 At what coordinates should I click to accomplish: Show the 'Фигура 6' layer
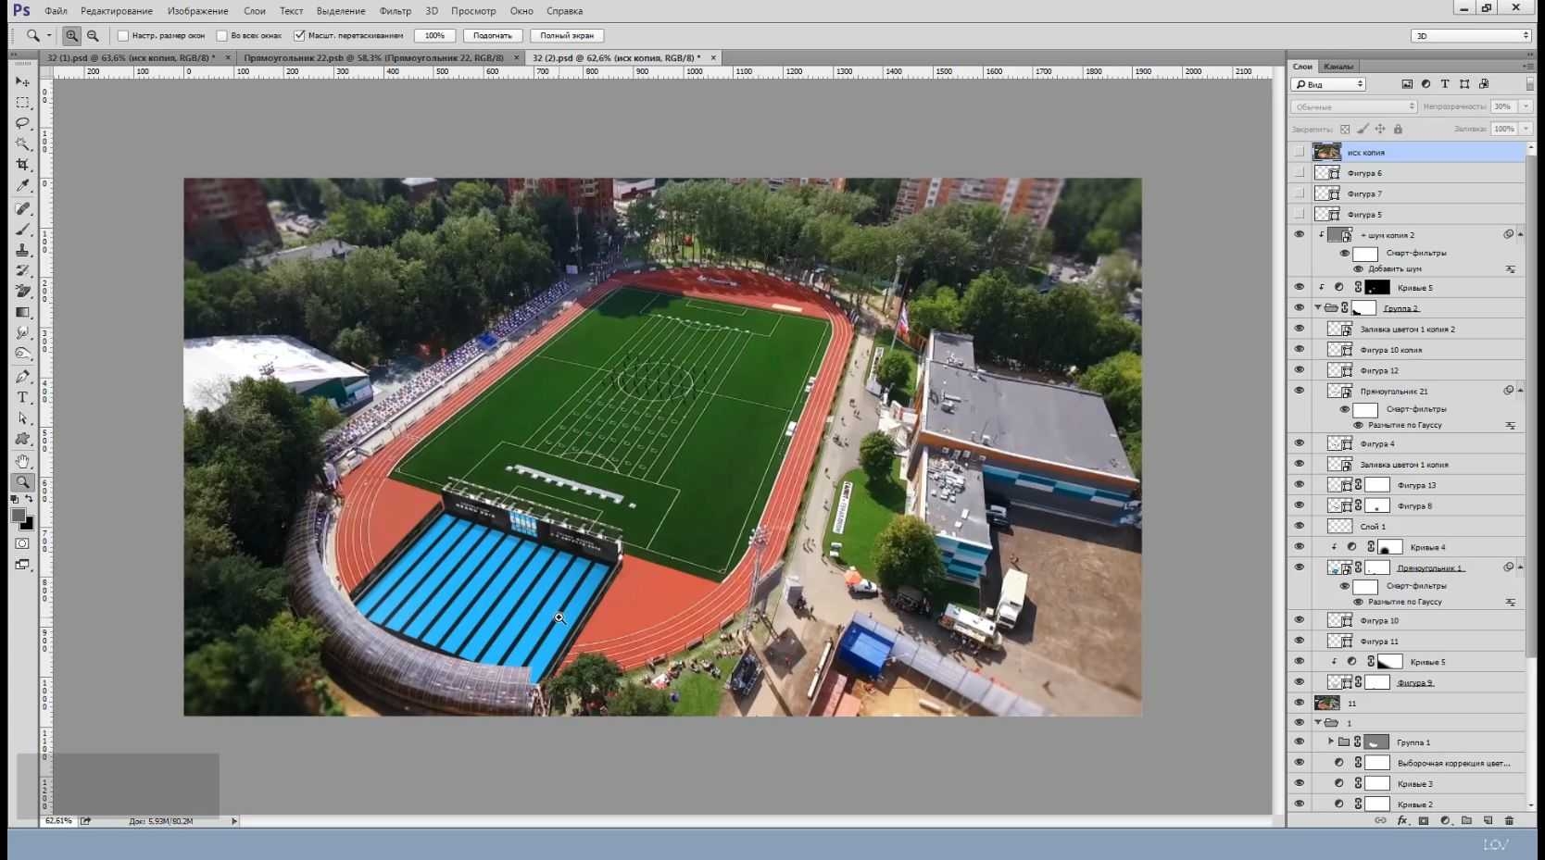1299,173
